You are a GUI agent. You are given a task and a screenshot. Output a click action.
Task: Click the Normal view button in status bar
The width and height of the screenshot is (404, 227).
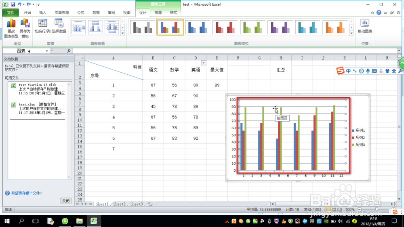coord(328,210)
